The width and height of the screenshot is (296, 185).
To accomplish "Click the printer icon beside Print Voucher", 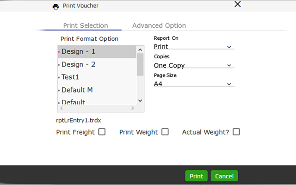I will tap(55, 6).
